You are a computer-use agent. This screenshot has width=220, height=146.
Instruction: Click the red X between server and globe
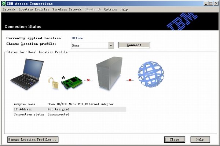tap(130, 80)
